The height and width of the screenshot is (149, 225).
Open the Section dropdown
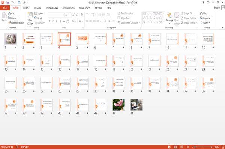pos(40,23)
